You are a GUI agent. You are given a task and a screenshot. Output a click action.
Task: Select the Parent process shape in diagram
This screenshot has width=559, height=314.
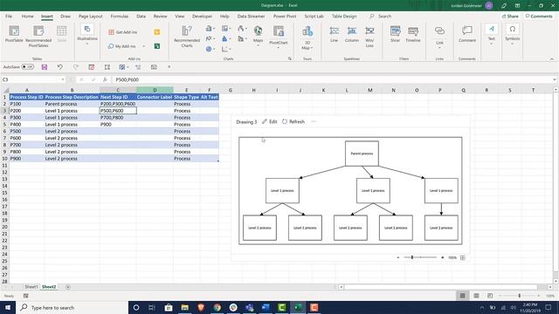tap(362, 154)
